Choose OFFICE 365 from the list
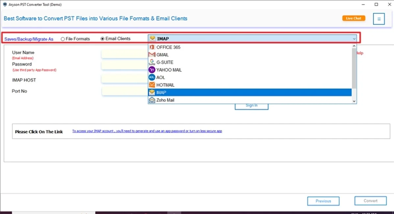394x214 pixels. pyautogui.click(x=250, y=47)
